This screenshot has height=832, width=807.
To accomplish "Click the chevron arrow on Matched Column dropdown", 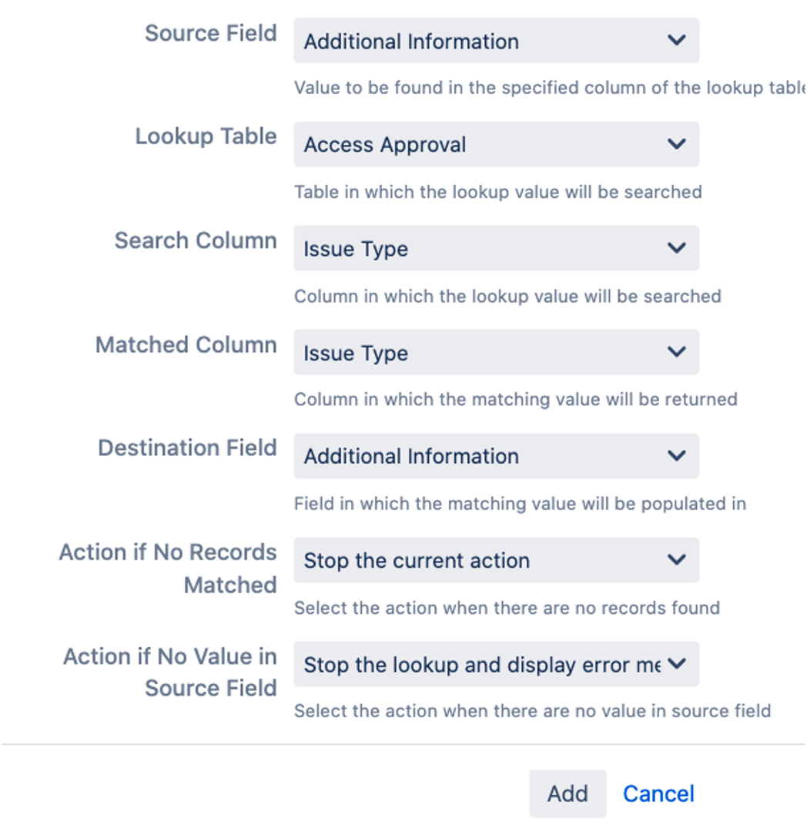I will tap(676, 352).
